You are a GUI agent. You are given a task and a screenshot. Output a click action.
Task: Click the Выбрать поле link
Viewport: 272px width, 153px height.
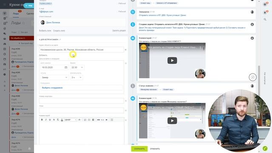point(45,31)
